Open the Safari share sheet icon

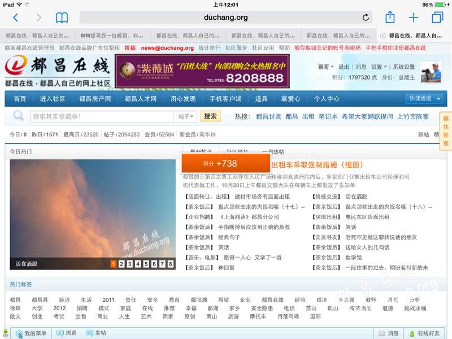tap(390, 17)
